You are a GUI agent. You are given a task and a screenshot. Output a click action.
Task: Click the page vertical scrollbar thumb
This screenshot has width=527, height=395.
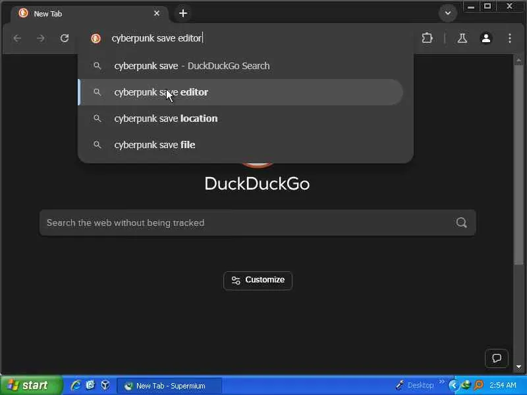[518, 165]
